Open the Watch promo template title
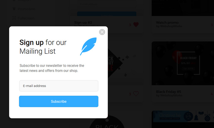This screenshot has height=128, width=214. coord(167,23)
